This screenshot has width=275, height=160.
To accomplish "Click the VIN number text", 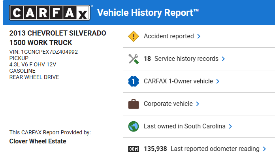I will 43,52.
